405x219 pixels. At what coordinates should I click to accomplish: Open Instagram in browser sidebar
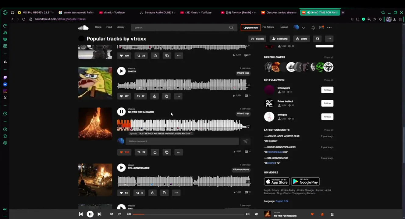(5, 91)
